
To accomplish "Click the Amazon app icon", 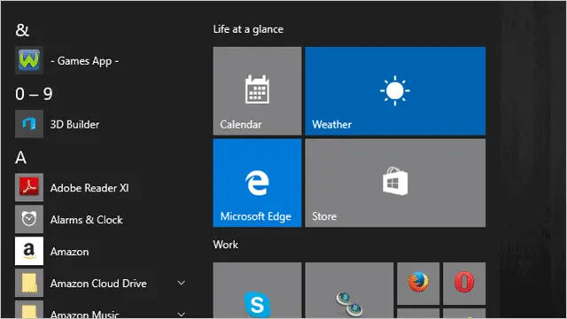I will pyautogui.click(x=29, y=251).
